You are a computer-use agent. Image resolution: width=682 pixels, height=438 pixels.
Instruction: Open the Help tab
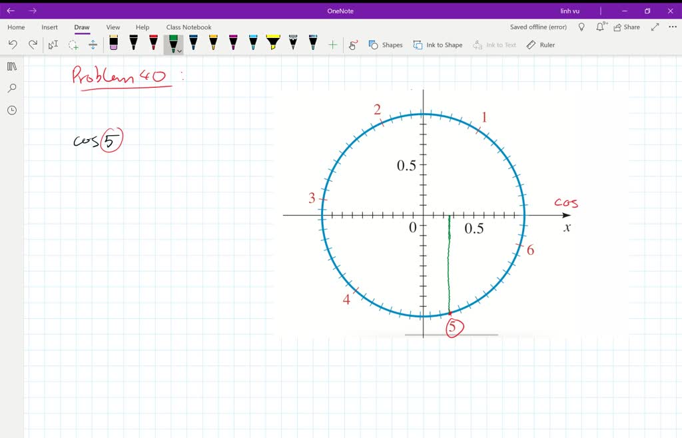[143, 27]
